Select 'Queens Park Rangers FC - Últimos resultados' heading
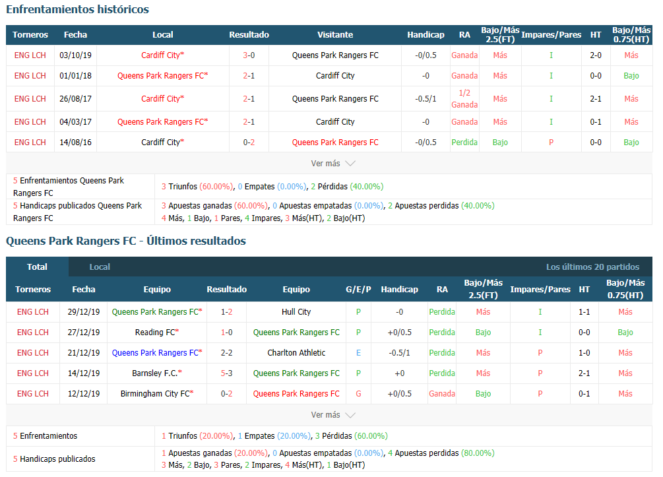 pyautogui.click(x=126, y=241)
